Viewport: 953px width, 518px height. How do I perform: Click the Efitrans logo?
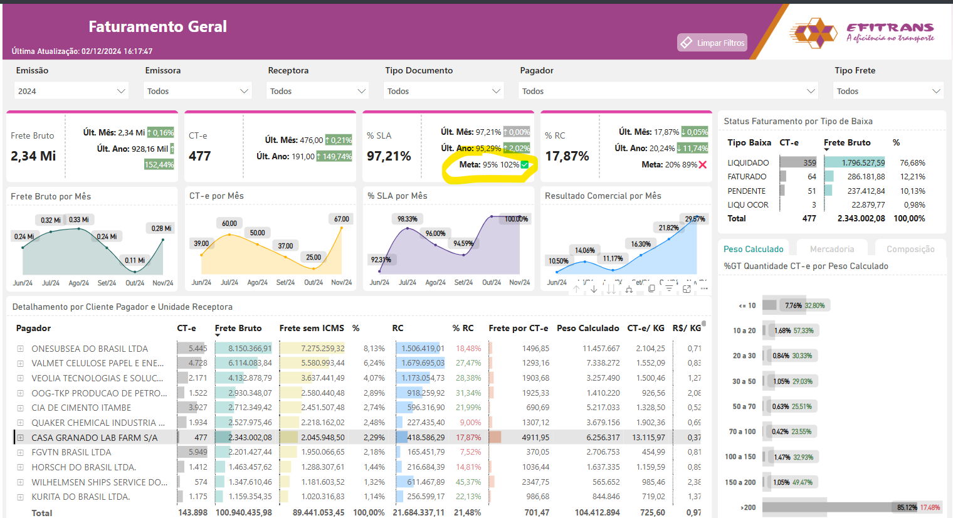point(862,33)
